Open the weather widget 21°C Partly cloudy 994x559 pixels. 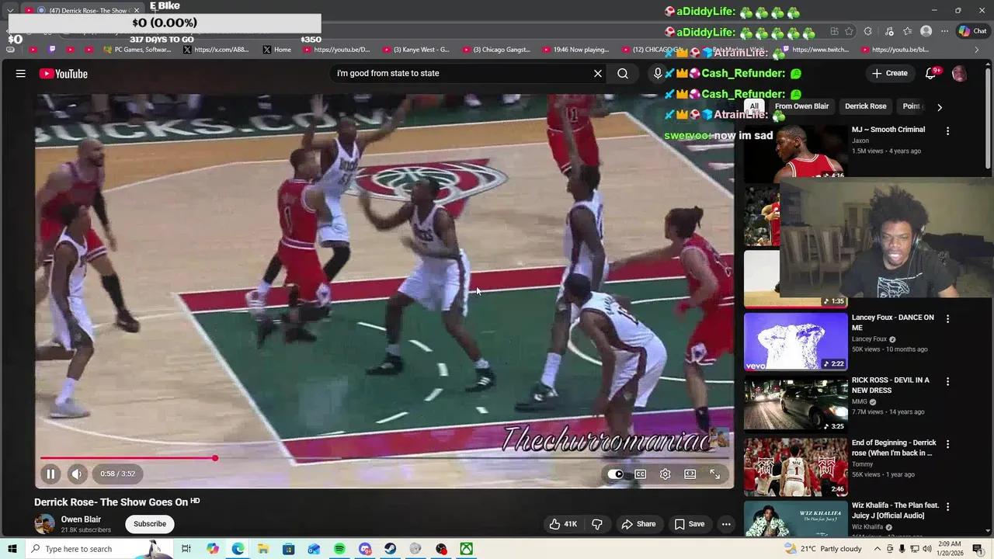(x=822, y=549)
